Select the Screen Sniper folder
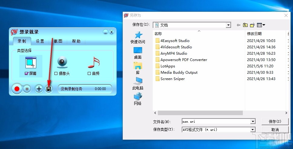This screenshot has height=149, width=293. pyautogui.click(x=173, y=79)
